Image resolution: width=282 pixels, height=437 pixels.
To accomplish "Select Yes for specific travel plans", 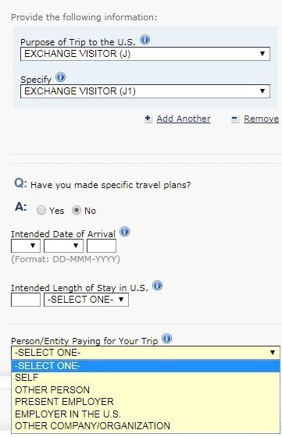I will tap(41, 210).
